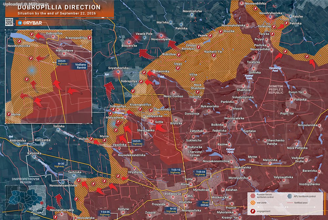Click the engagement icon under Nove Shakhove
This screenshot has height=220, width=328.
(x=197, y=92)
